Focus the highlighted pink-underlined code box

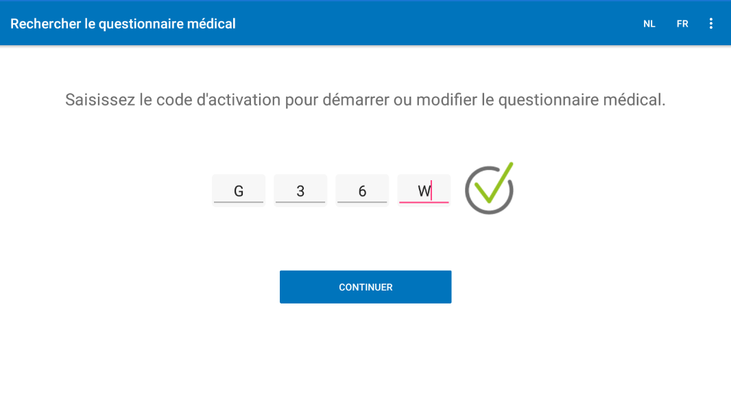(423, 190)
